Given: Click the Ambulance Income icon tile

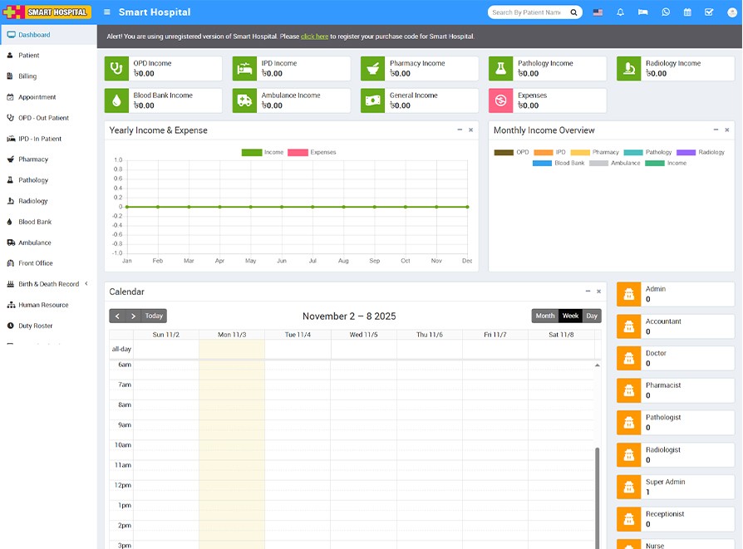Looking at the screenshot, I should pos(244,100).
